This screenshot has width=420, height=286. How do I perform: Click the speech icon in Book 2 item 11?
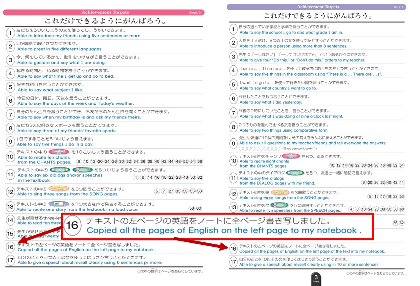pyautogui.click(x=83, y=170)
